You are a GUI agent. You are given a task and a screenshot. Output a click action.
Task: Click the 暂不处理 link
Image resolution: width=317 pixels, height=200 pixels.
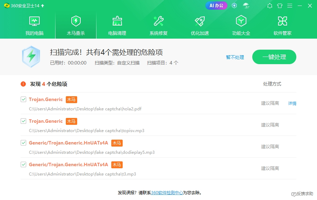click(x=235, y=57)
